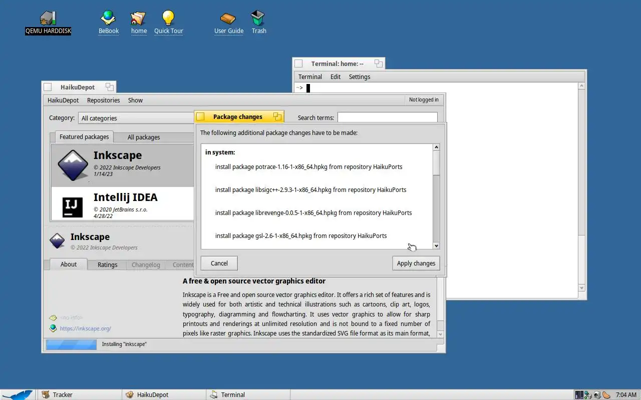Select the About tab
This screenshot has width=641, height=400.
69,264
